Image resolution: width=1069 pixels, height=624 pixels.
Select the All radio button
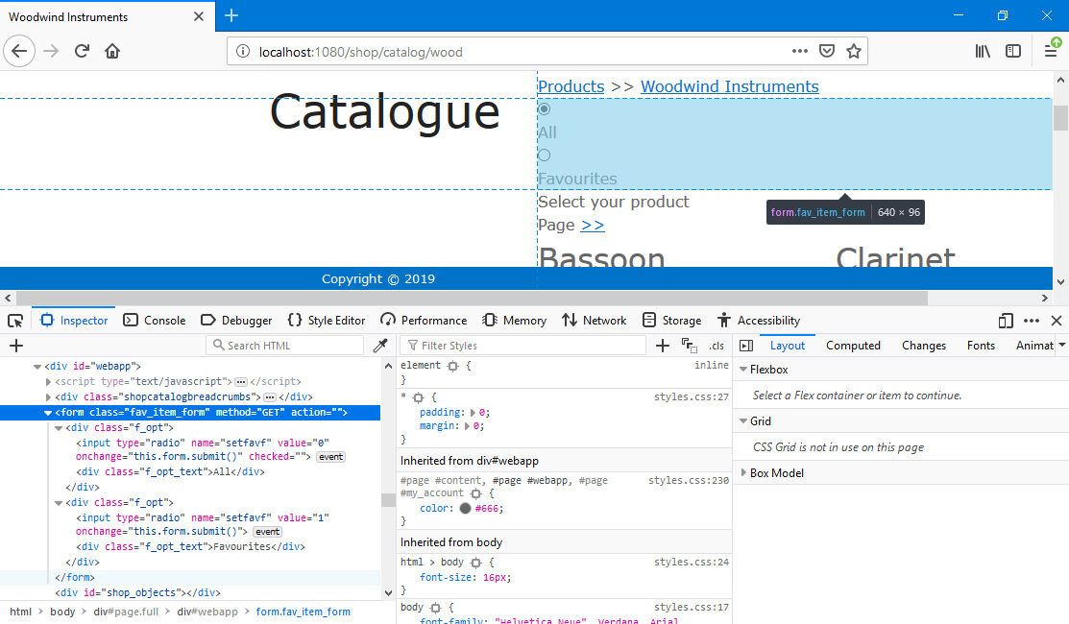[544, 109]
